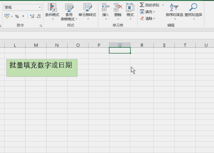
Task: Expand the AutoSum (自动求和) dropdown arrow
Action: click(x=163, y=5)
